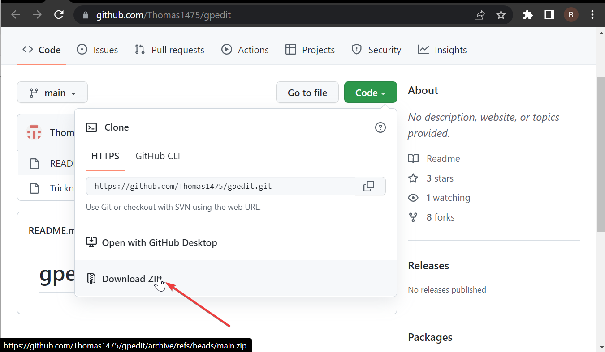Select the GitHub CLI clone tab
Screen dimensions: 605x352
158,156
